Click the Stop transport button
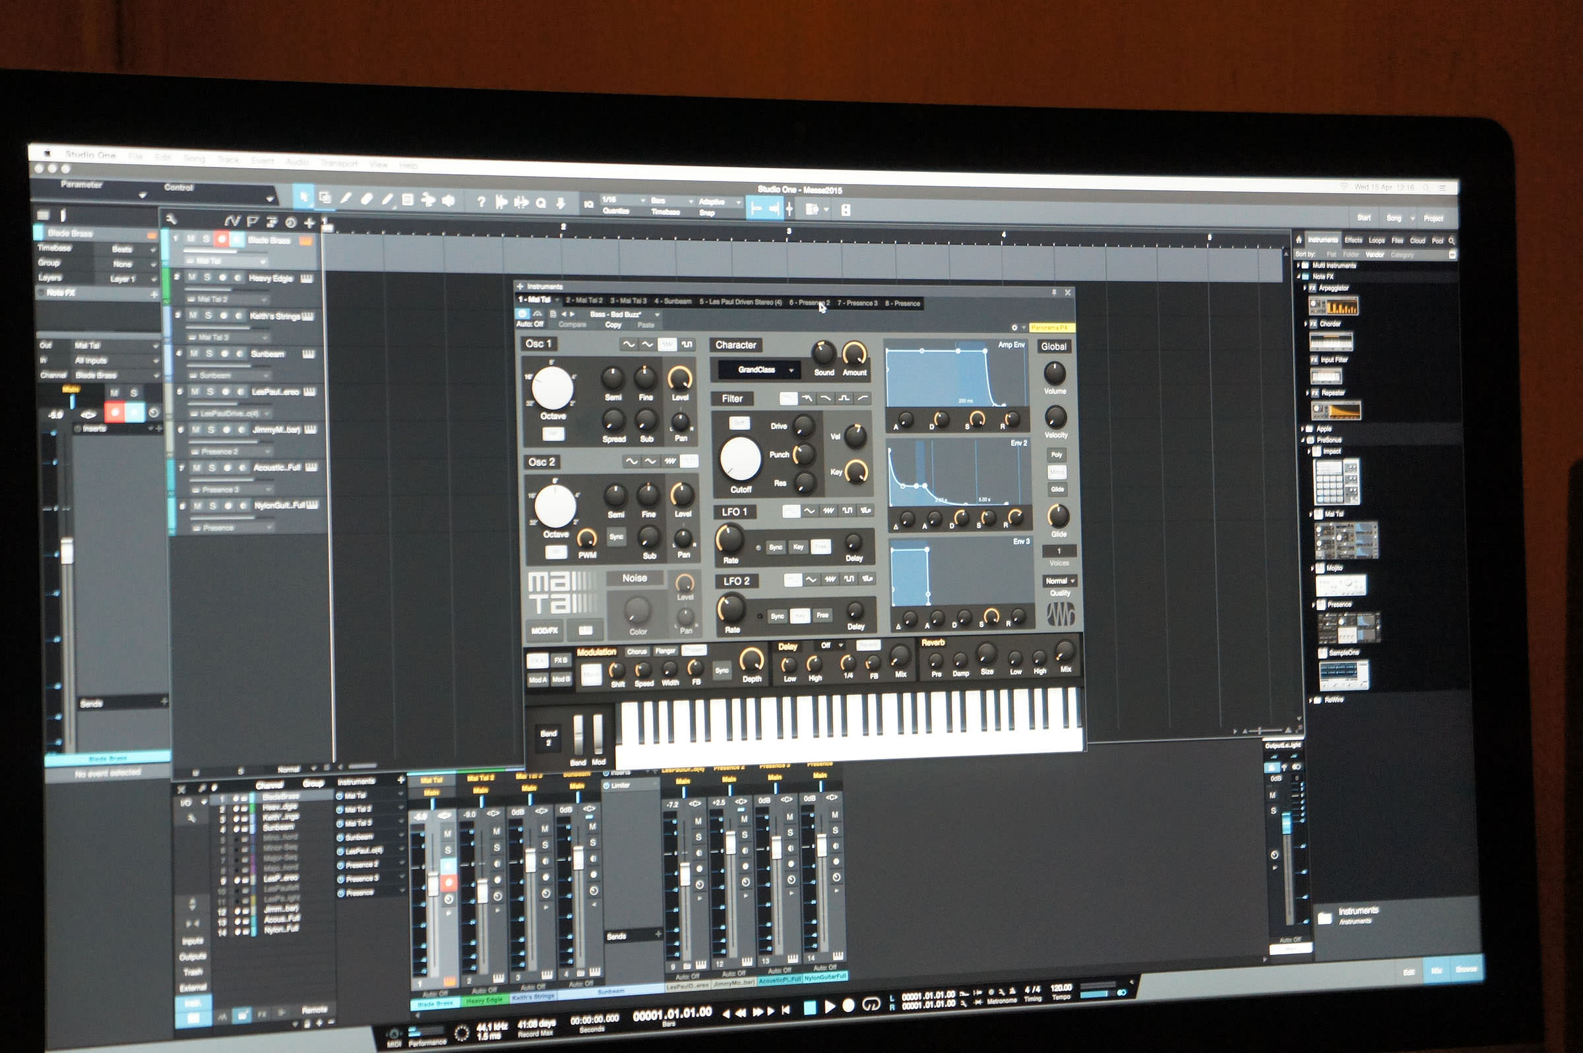This screenshot has height=1053, width=1583. click(x=810, y=1008)
